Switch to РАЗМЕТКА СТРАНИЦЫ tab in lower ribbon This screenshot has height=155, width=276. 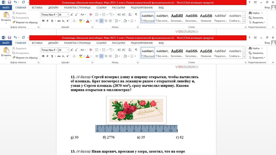coord(77,43)
